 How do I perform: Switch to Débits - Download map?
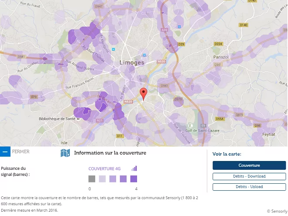click(249, 176)
